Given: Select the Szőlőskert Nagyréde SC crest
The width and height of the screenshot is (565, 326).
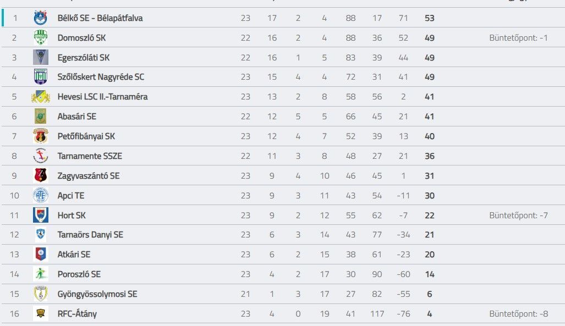Looking at the screenshot, I should pyautogui.click(x=40, y=77).
